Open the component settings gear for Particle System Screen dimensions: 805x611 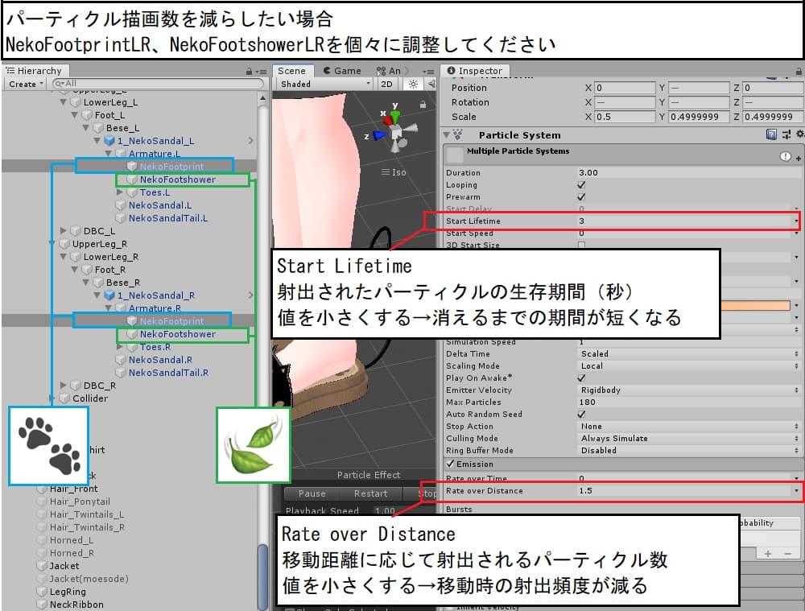pos(799,134)
